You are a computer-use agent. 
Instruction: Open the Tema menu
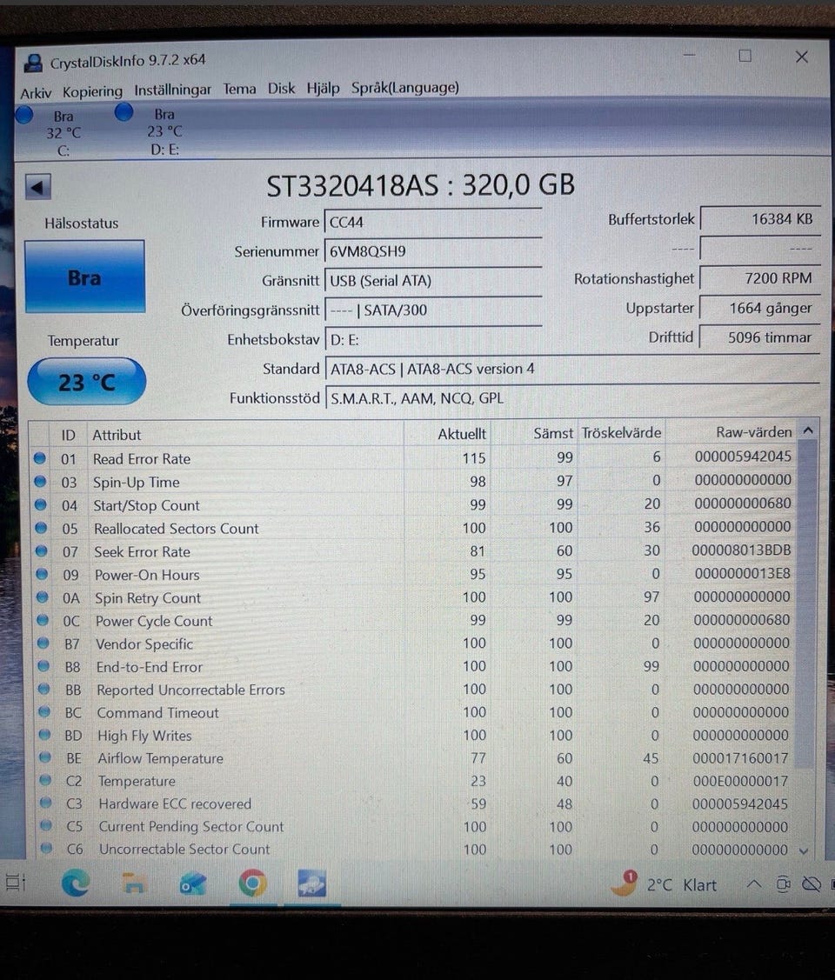(x=239, y=89)
